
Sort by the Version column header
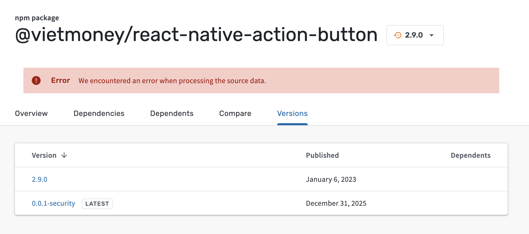pos(44,155)
